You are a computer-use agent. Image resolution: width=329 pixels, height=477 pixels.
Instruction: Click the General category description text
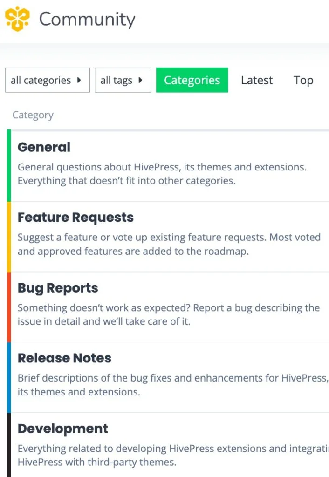click(163, 173)
